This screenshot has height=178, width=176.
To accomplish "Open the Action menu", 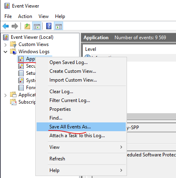I will click(x=25, y=16).
